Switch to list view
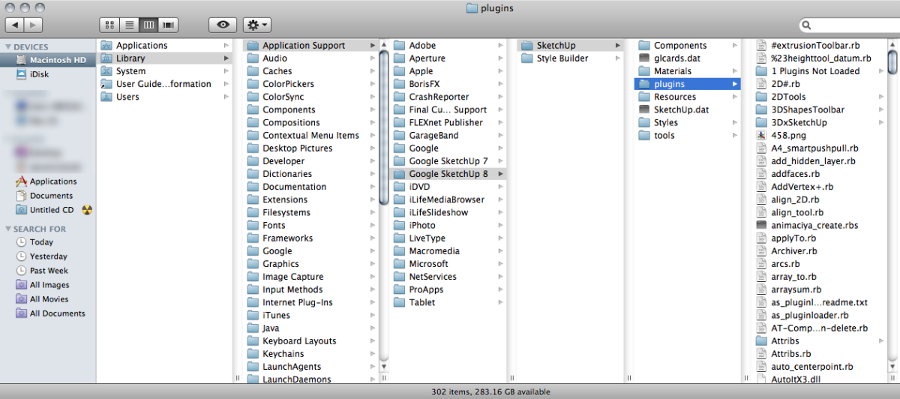900x399 pixels. tap(129, 25)
